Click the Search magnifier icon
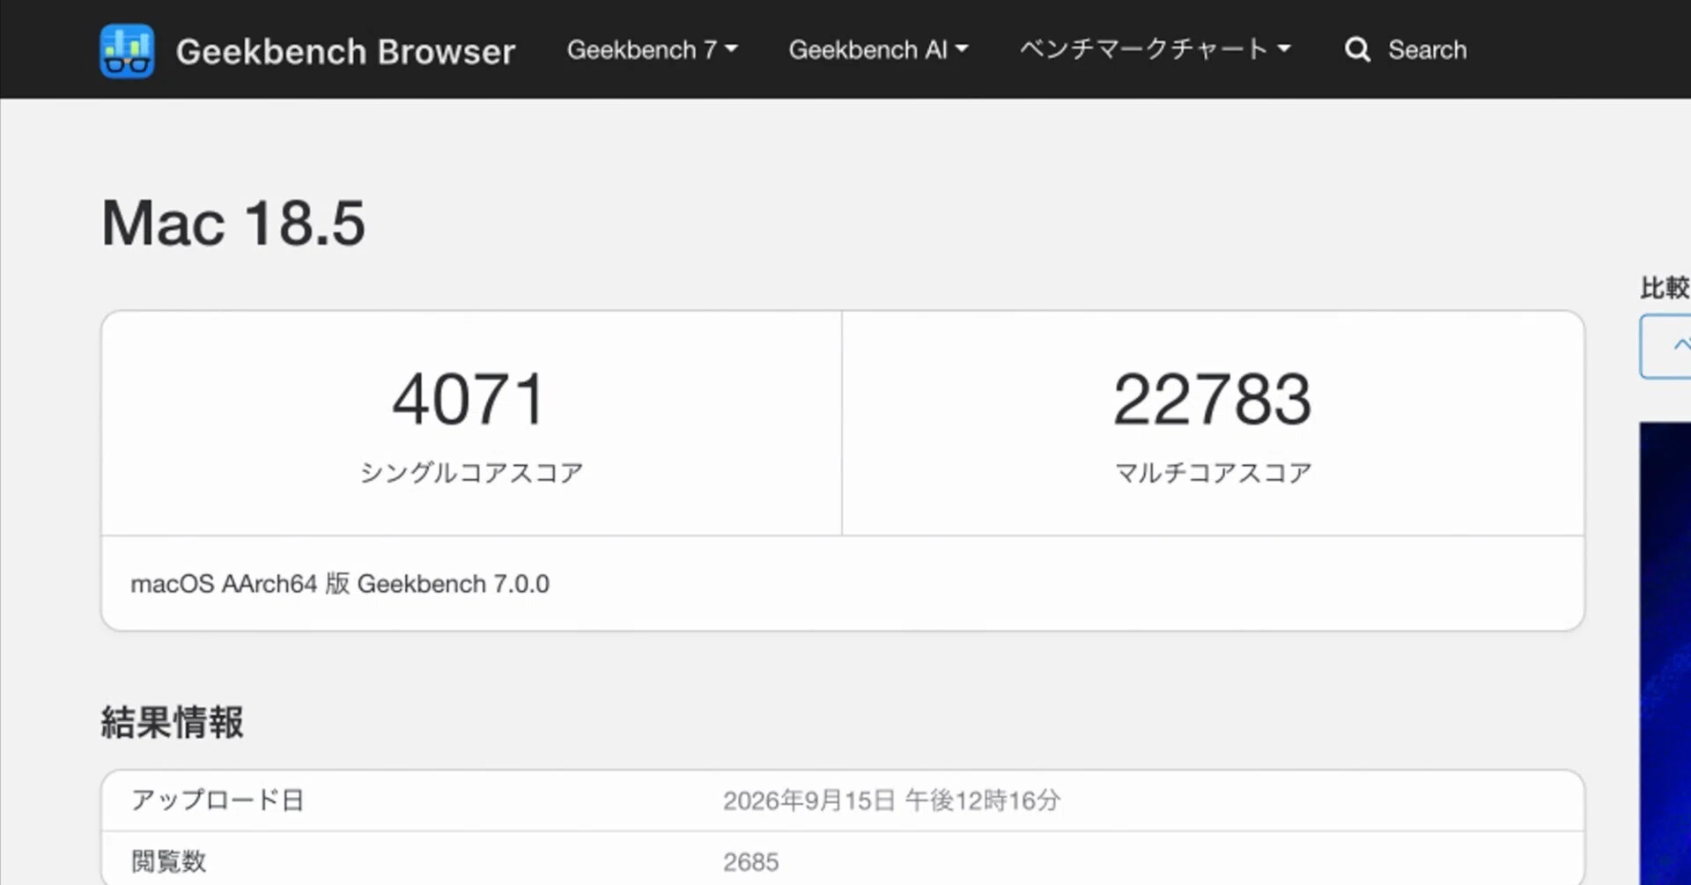The height and width of the screenshot is (885, 1691). [x=1357, y=50]
